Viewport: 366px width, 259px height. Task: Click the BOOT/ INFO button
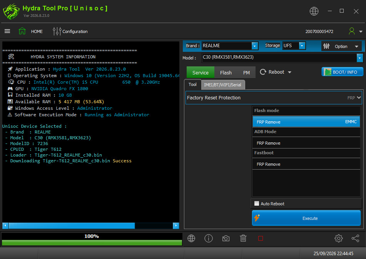(x=342, y=72)
